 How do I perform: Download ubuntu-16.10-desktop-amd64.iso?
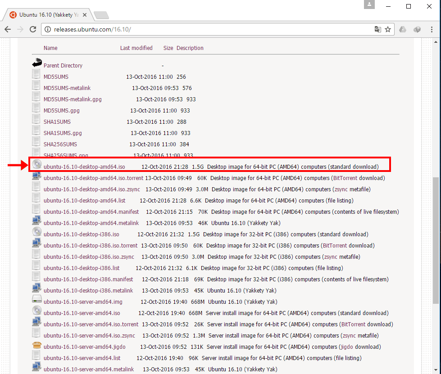[x=84, y=167]
